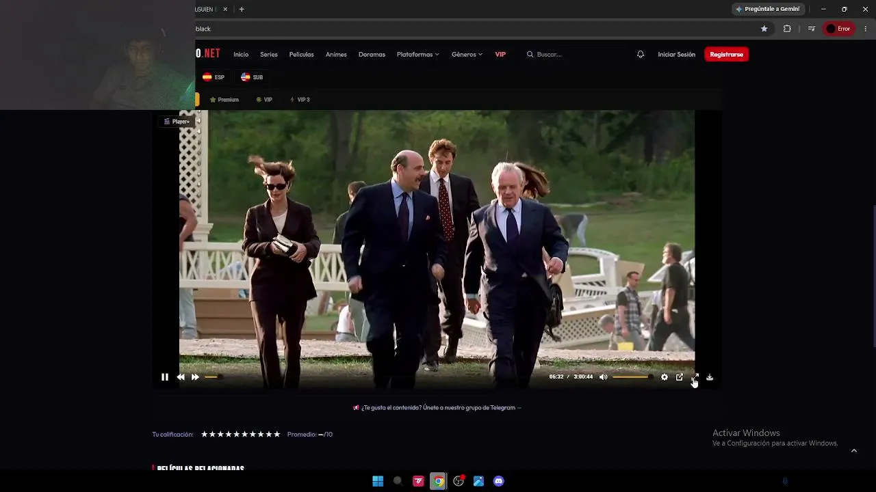The width and height of the screenshot is (876, 492).
Task: Open the video in pop-out window icon
Action: [x=680, y=377]
